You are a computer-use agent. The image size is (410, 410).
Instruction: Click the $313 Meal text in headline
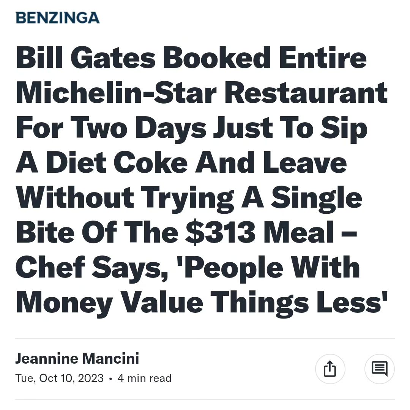coord(259,232)
